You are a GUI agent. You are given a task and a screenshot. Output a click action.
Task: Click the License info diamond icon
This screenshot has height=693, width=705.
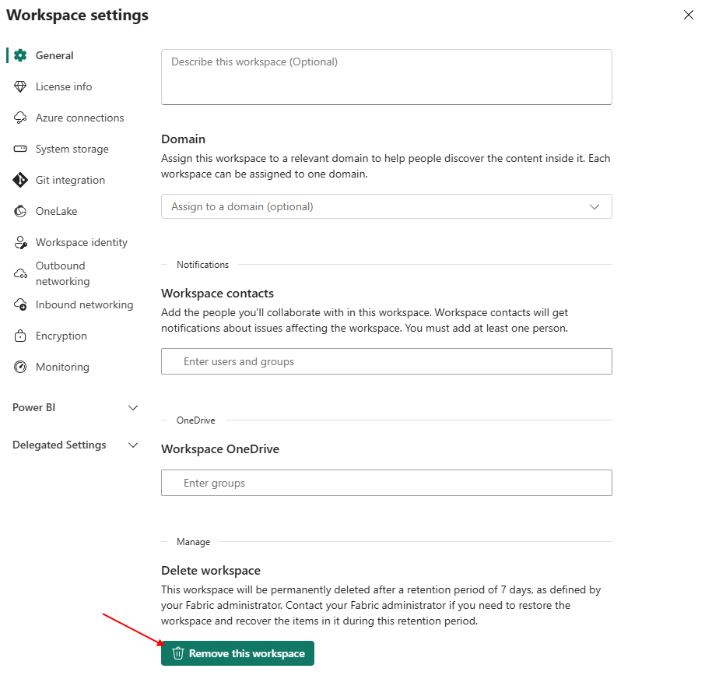pos(20,86)
